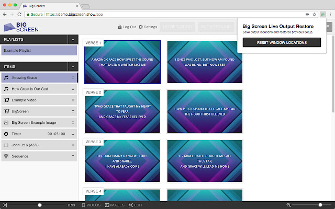Click the Big Screen logo
This screenshot has height=209, width=335.
point(21,27)
